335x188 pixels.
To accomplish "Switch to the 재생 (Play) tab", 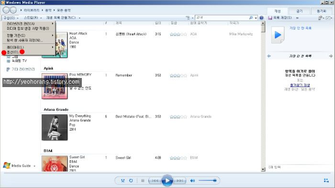I will 277,11.
